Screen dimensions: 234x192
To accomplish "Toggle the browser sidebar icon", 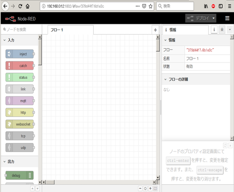I will [x=220, y=6].
